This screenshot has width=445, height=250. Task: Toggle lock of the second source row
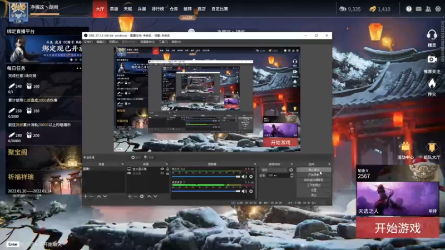click(x=167, y=173)
